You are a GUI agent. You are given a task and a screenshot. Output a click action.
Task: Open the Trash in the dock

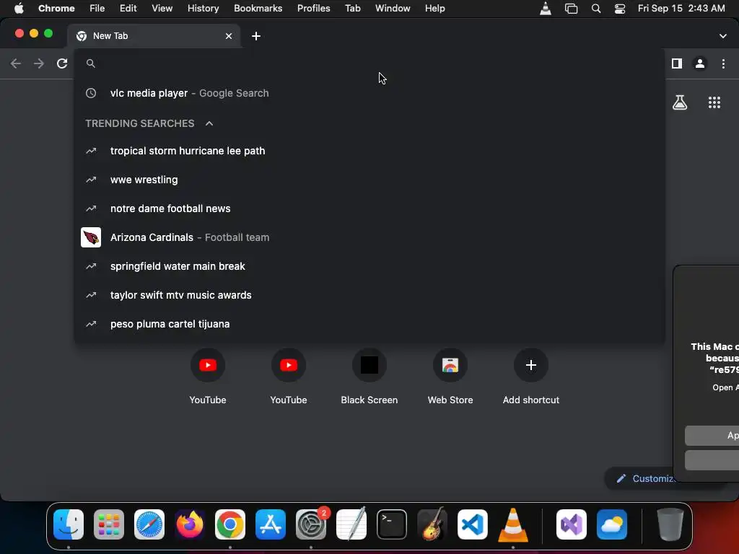coord(670,524)
